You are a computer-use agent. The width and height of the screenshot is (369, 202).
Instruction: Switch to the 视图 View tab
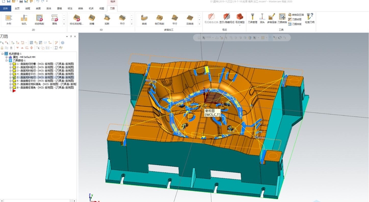tap(102, 8)
